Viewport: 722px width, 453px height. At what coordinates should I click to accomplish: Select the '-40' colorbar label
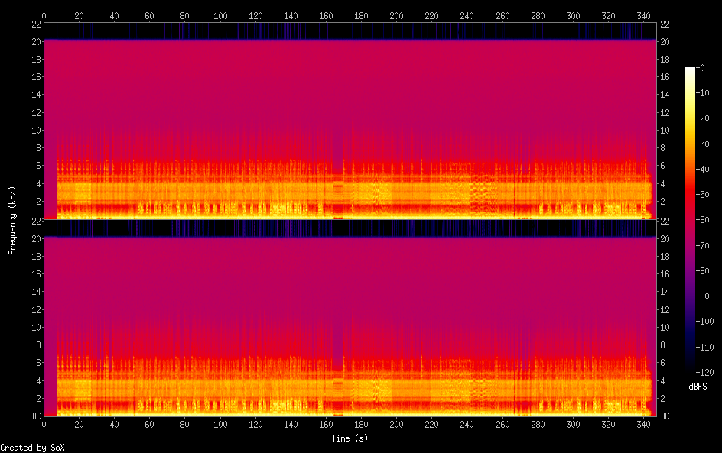tap(702, 170)
